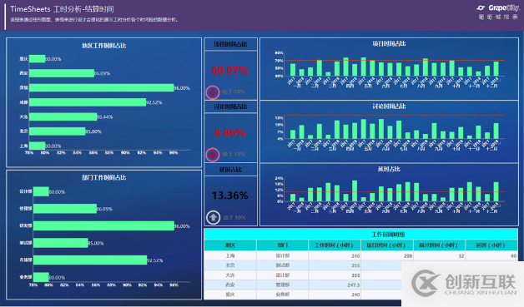524x307 pixels.
Task: Click the red down arrow beside 低于 70%
Action: 213,92
